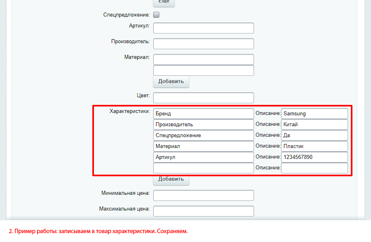Click the 1234567890 description field
The image size is (371, 242).
[315, 157]
